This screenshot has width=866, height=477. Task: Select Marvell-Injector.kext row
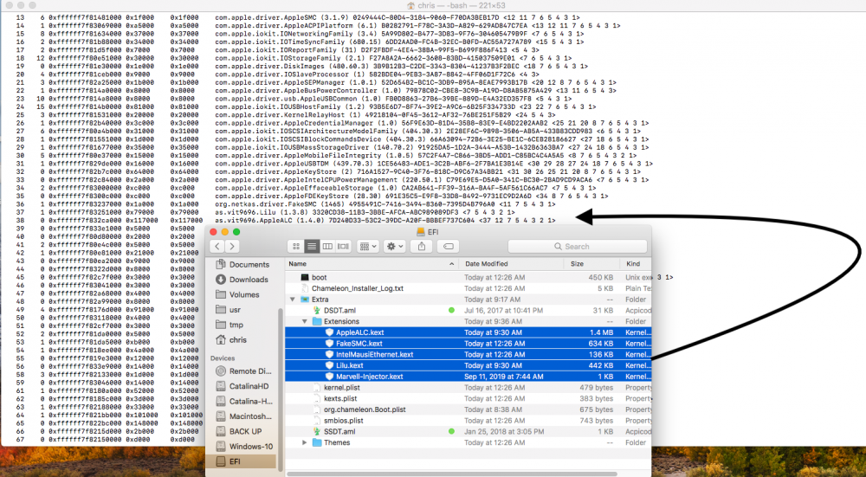click(x=469, y=377)
